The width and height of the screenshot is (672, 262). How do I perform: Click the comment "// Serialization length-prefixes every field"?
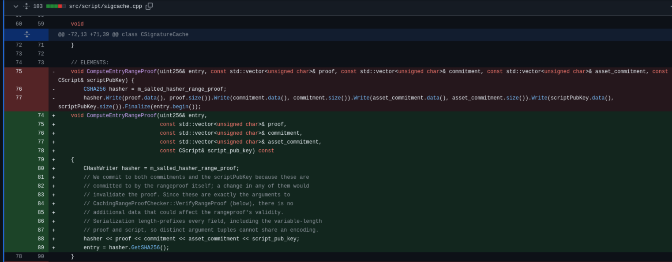point(203,221)
